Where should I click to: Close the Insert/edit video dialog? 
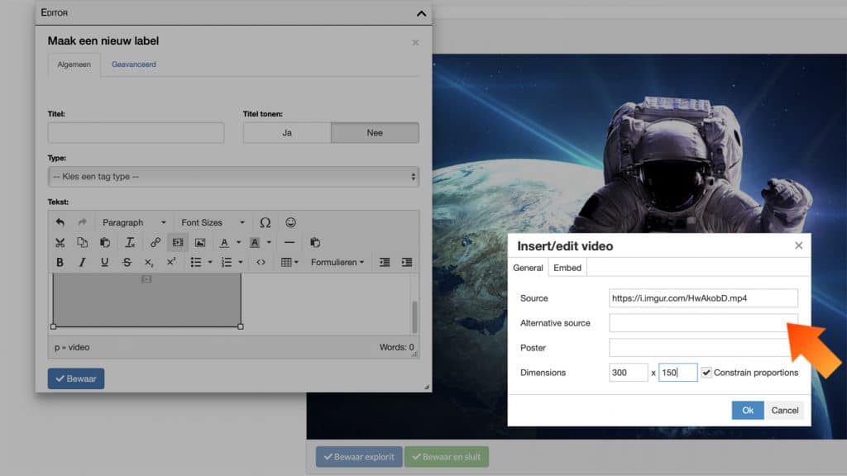(798, 245)
